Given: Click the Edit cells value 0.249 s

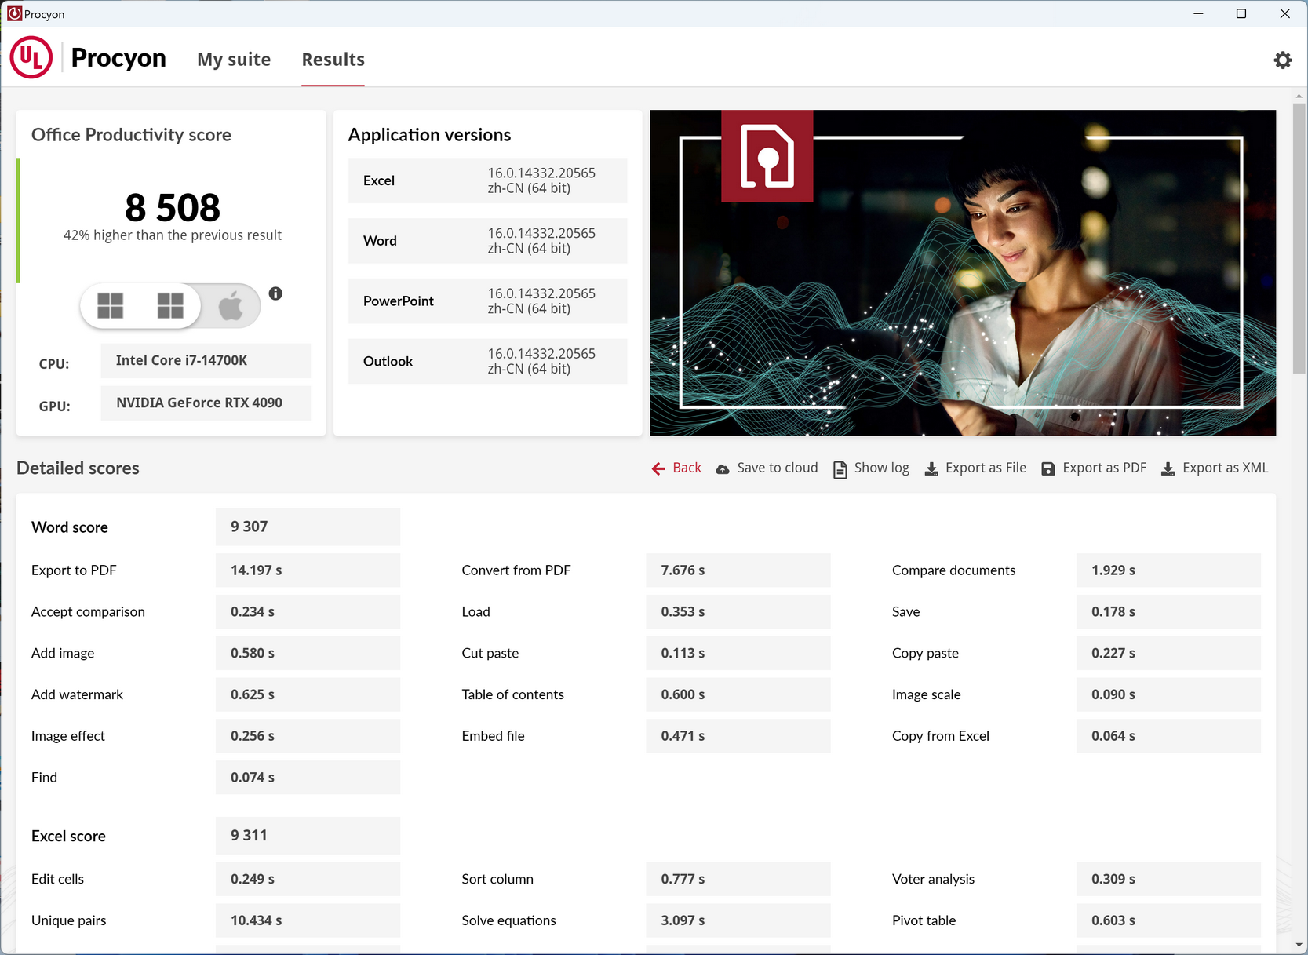Looking at the screenshot, I should pyautogui.click(x=308, y=880).
